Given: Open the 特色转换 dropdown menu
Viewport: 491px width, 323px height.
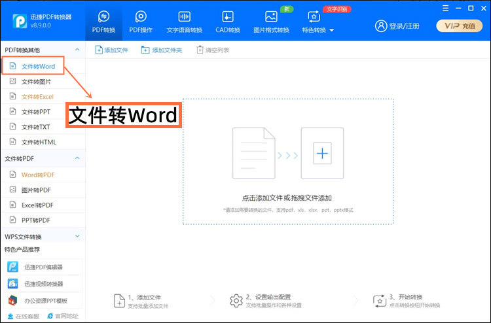Looking at the screenshot, I should click(318, 22).
